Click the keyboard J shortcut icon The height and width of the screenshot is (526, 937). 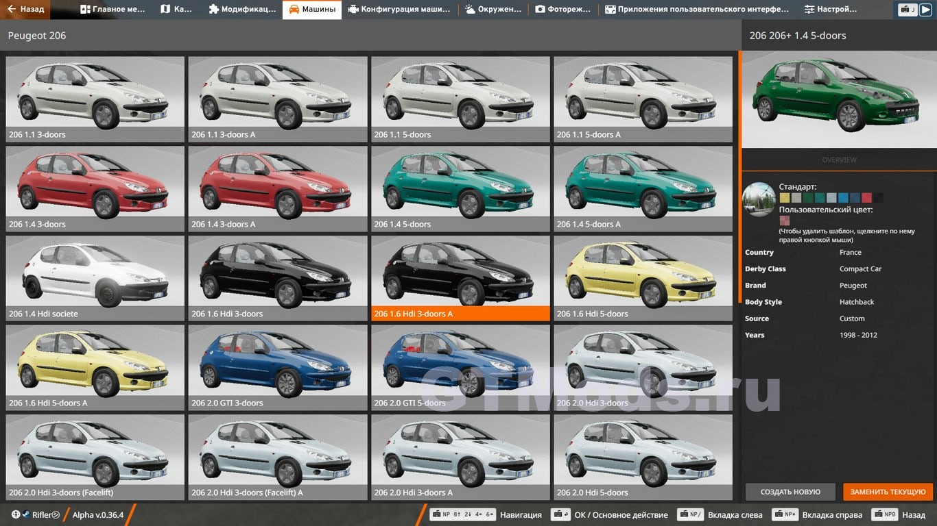(x=908, y=10)
